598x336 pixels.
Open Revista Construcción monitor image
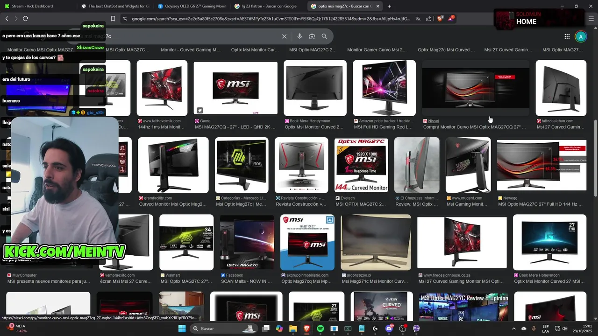pyautogui.click(x=301, y=165)
